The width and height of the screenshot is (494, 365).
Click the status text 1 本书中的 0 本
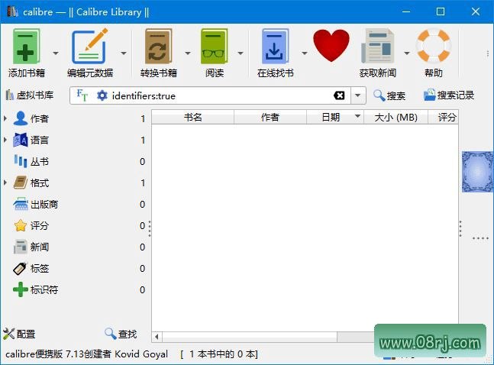219,354
